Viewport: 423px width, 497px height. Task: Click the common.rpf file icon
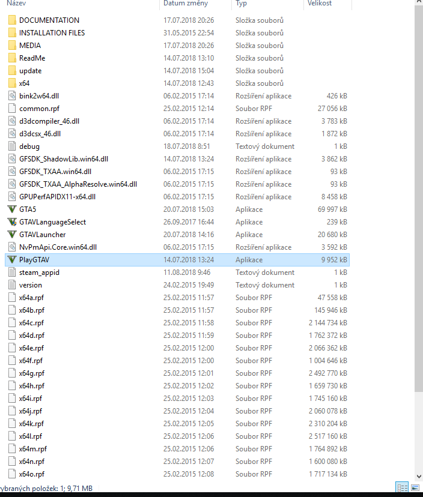12,109
